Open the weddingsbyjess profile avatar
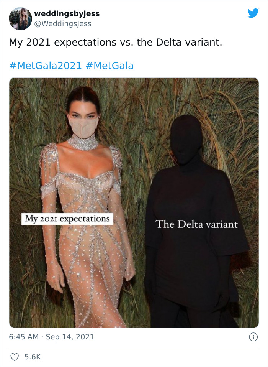Screen dimensions: 268x367 [x=20, y=19]
